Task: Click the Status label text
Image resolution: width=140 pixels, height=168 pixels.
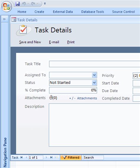Action: pos(30,83)
